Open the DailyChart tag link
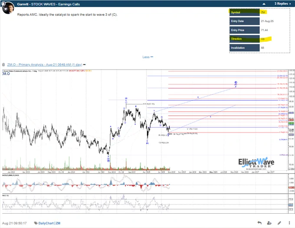 pyautogui.click(x=46, y=223)
